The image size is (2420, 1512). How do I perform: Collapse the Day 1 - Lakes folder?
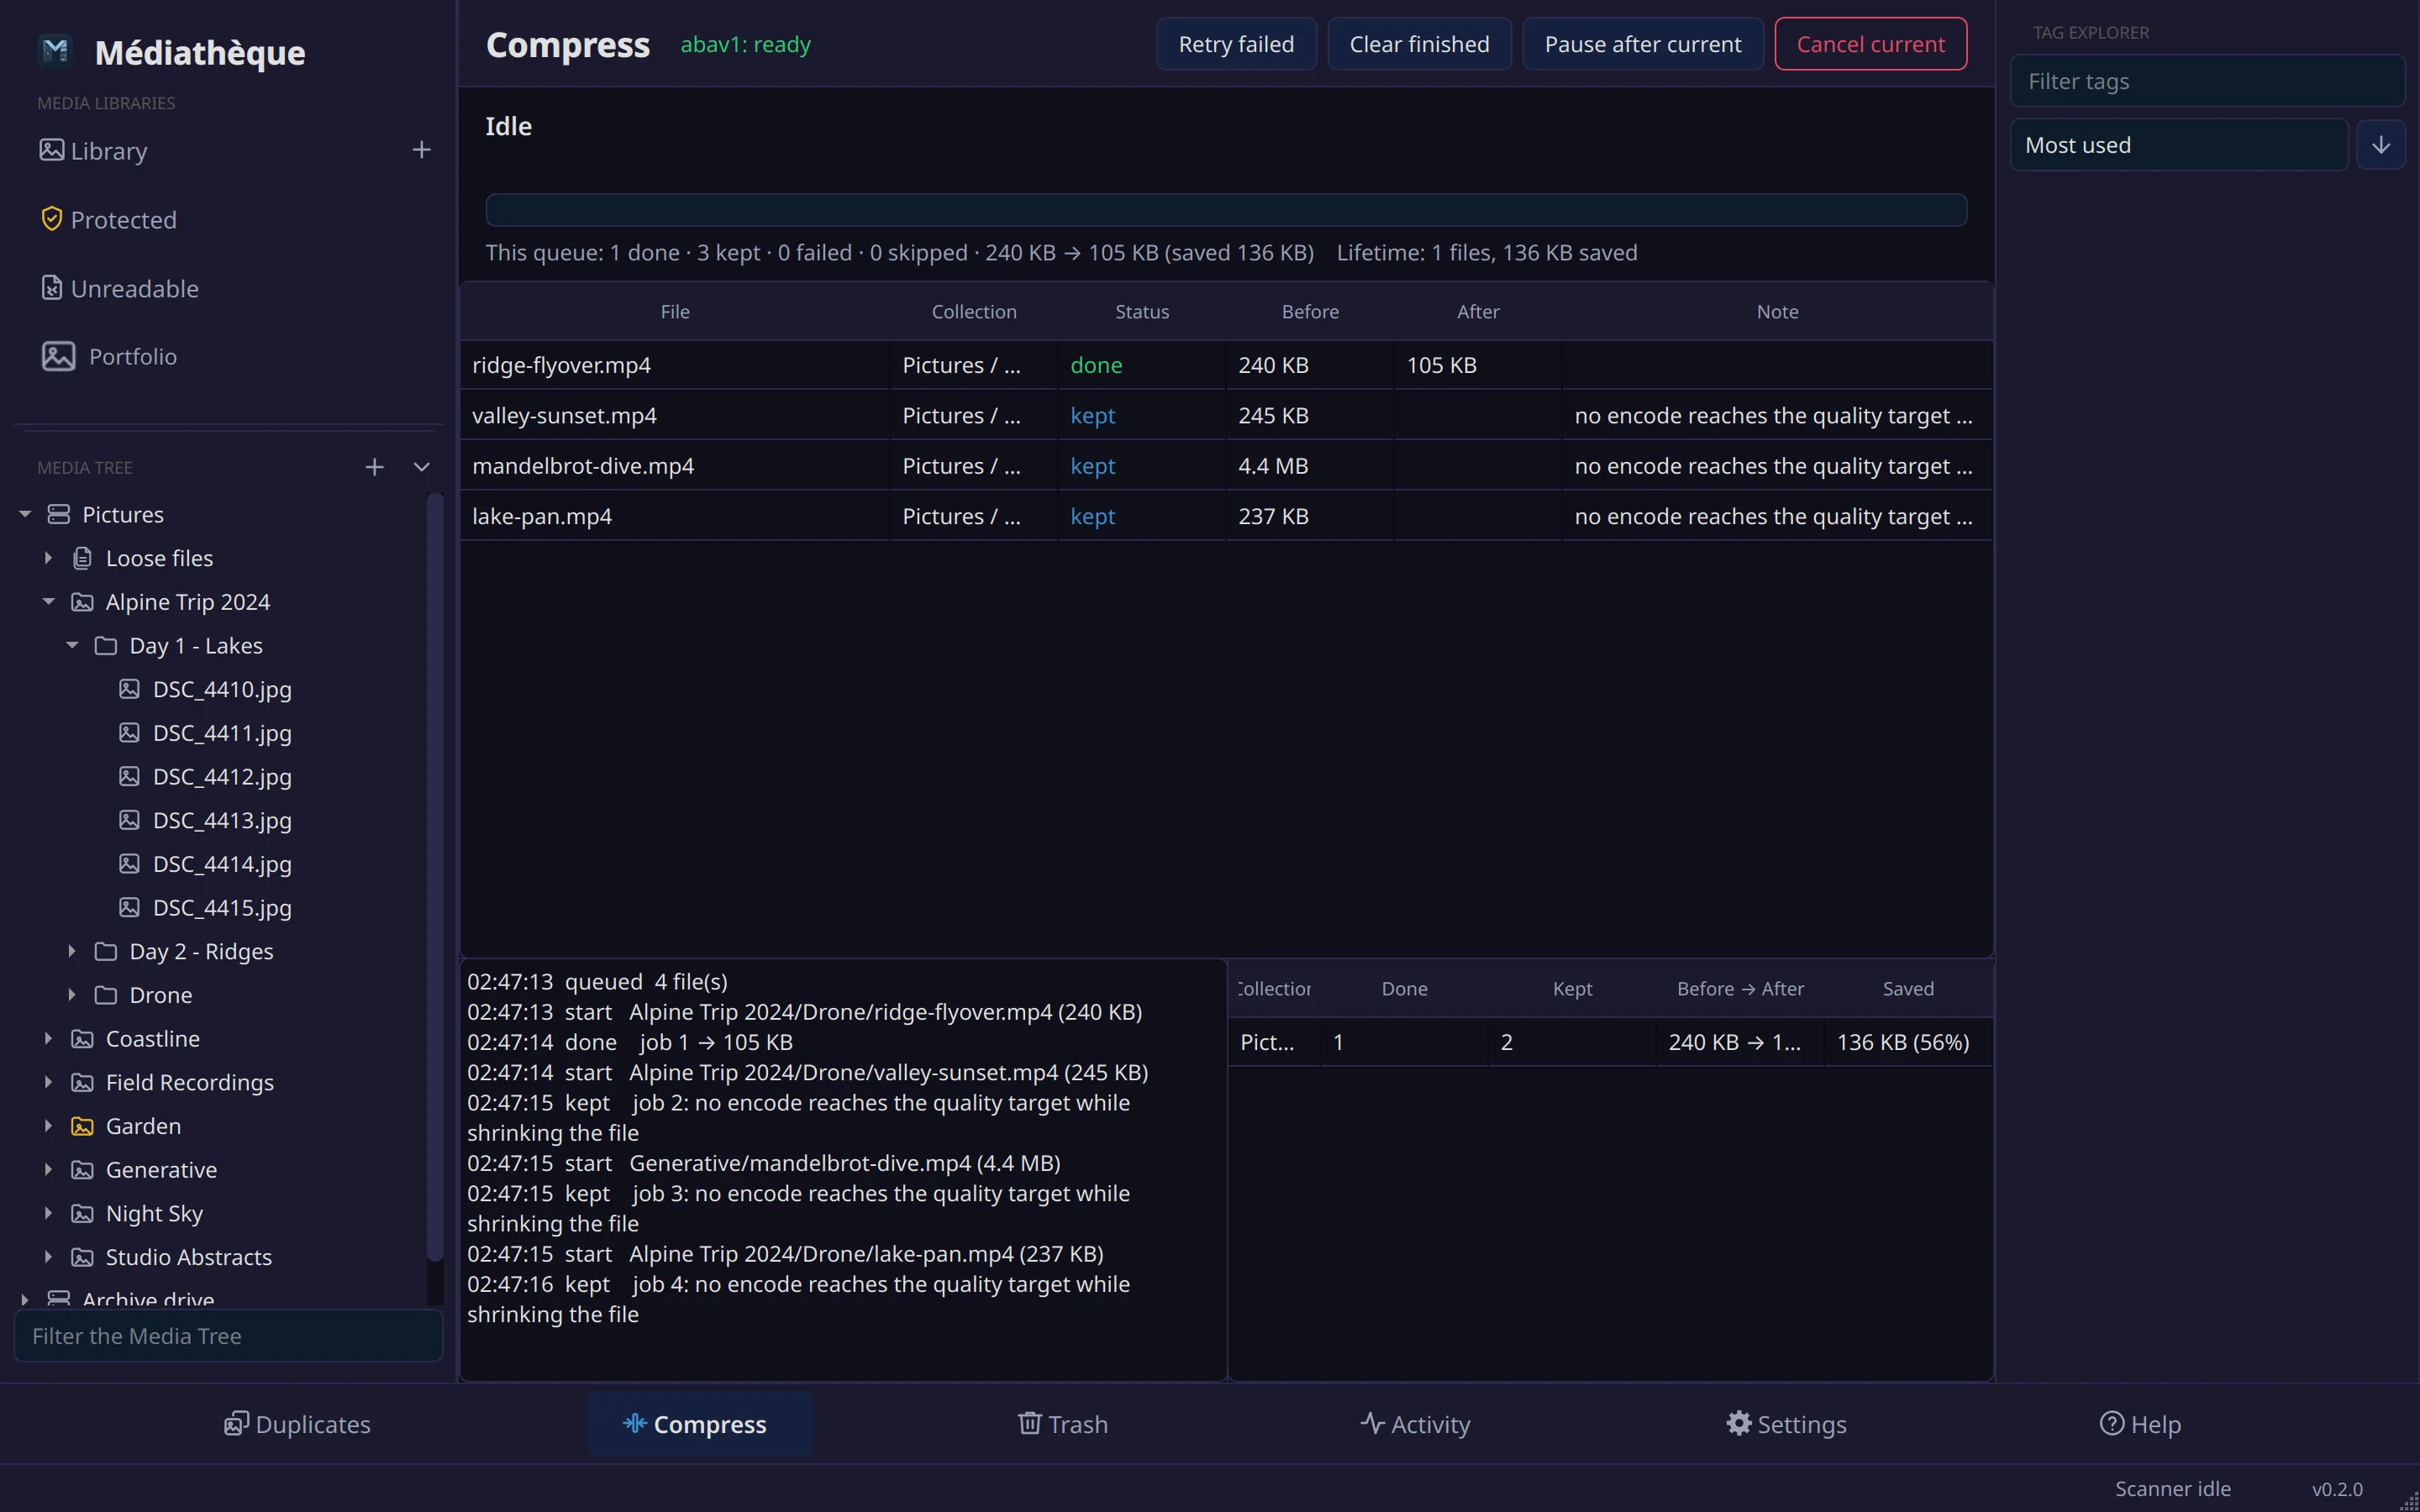pos(72,645)
